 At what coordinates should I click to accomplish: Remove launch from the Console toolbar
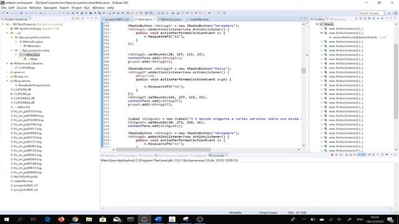tap(337, 155)
